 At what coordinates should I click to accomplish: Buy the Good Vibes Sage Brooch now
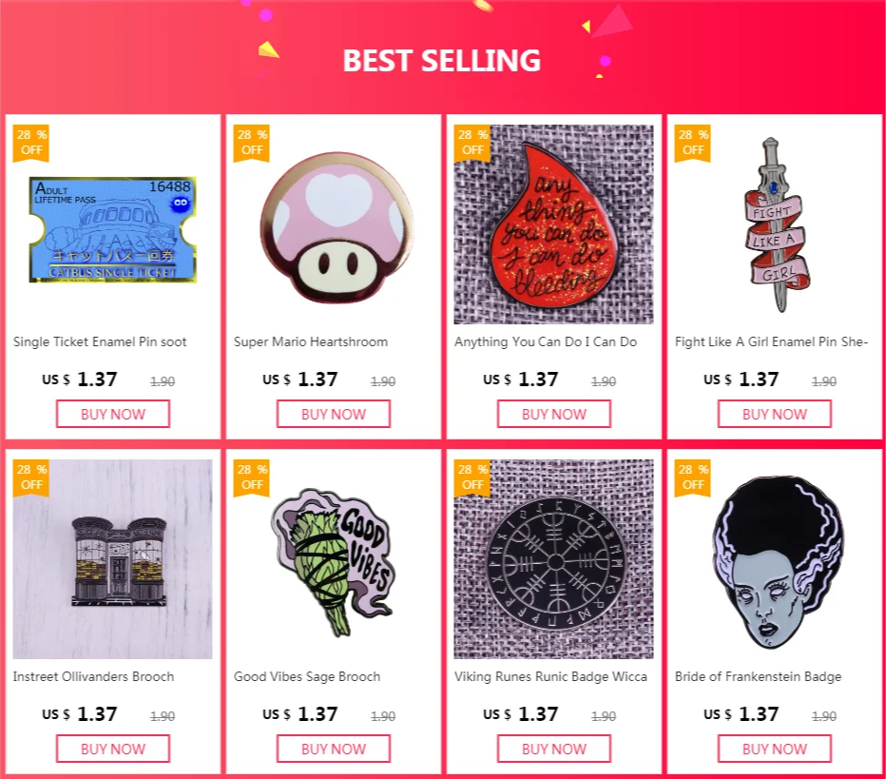[x=334, y=749]
